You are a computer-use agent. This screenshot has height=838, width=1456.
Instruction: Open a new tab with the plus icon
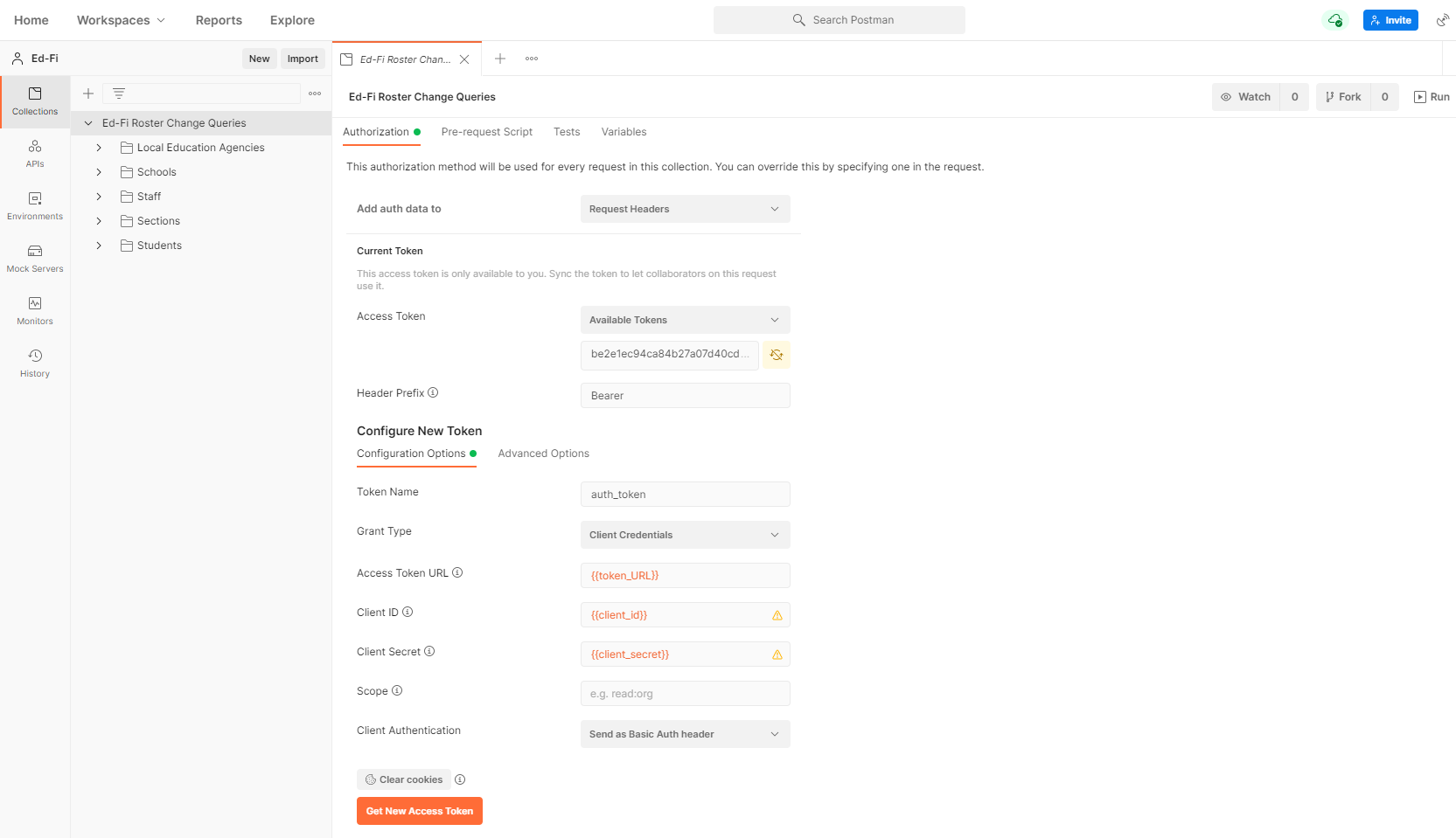coord(500,59)
